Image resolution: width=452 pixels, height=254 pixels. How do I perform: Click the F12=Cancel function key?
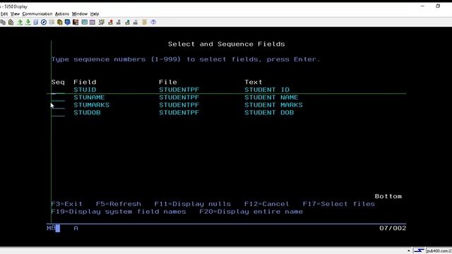point(267,204)
